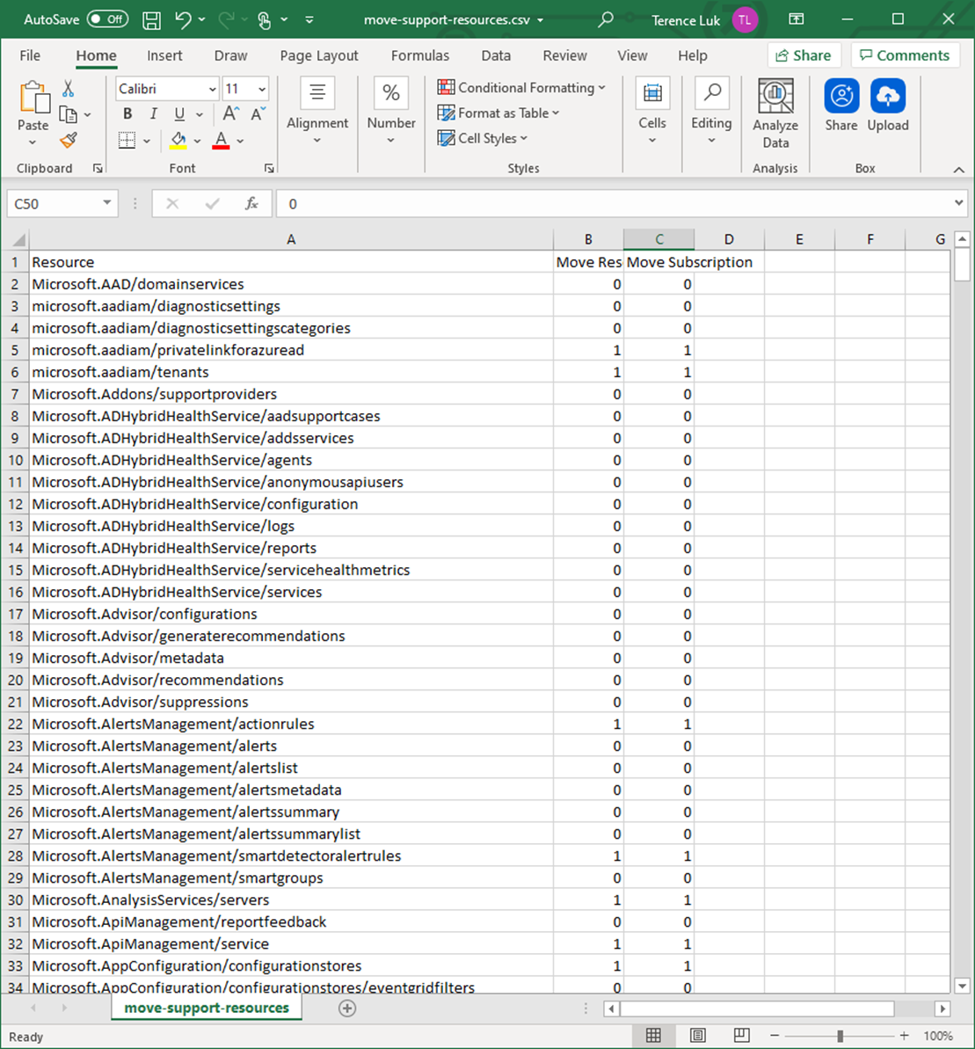Switch to the Insert tab
This screenshot has height=1049, width=975.
click(x=164, y=55)
